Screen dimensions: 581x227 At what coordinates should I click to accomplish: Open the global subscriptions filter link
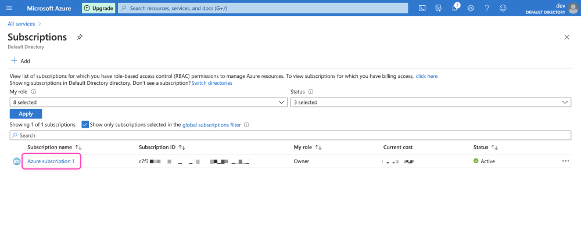click(x=211, y=125)
